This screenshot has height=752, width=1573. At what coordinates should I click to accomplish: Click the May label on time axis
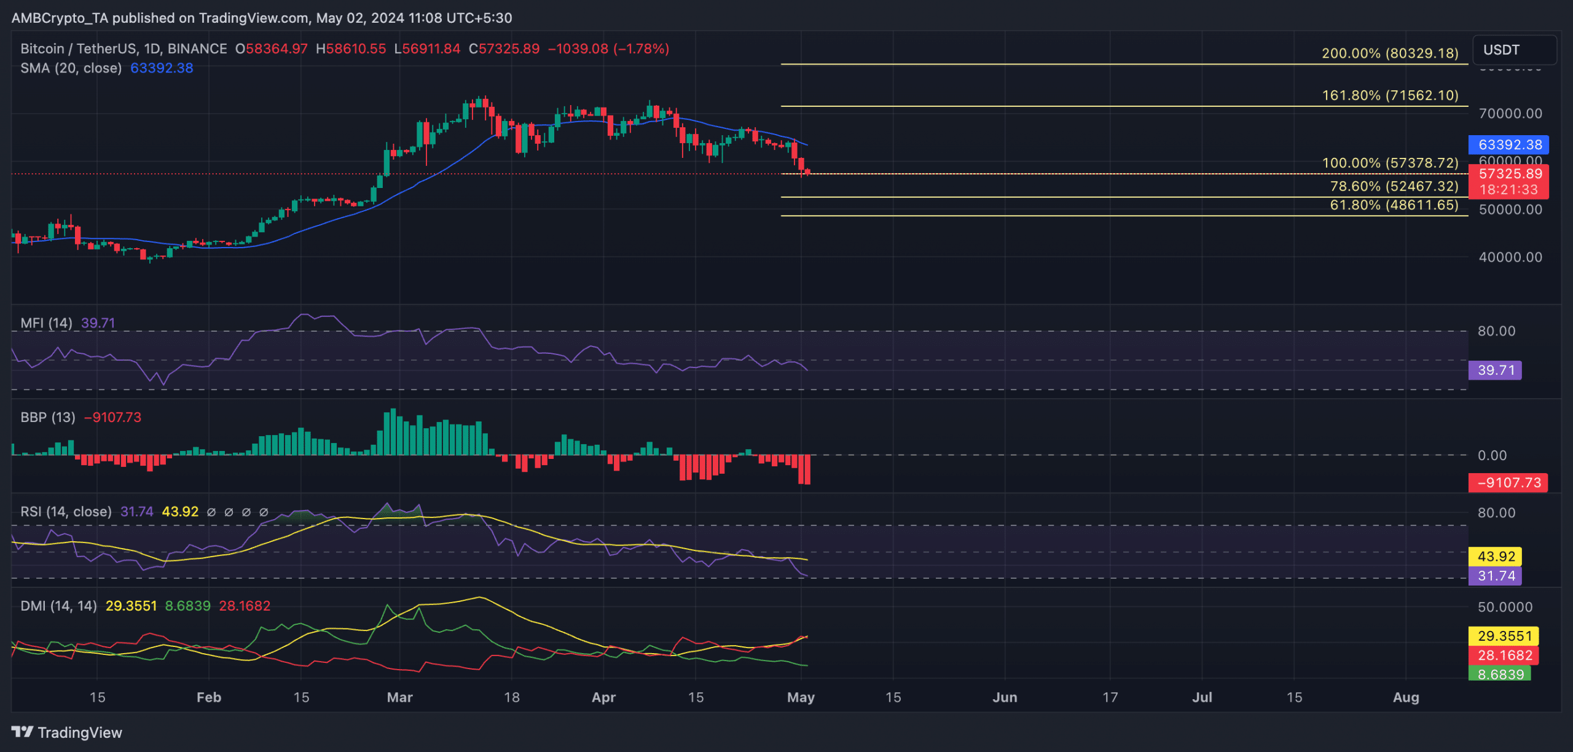(801, 697)
